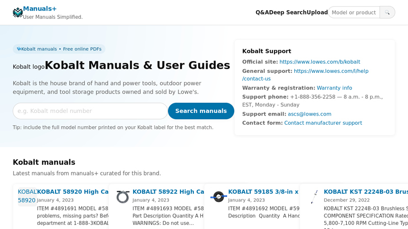Open the KOBALT 59185 hose thumbnail

point(219,197)
